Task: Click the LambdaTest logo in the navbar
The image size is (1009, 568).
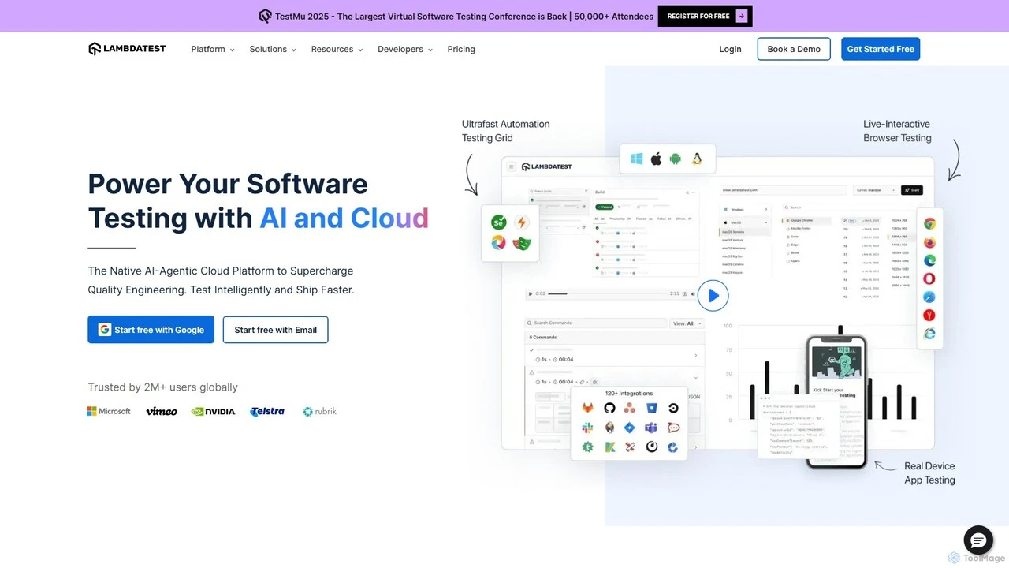Action: tap(127, 49)
